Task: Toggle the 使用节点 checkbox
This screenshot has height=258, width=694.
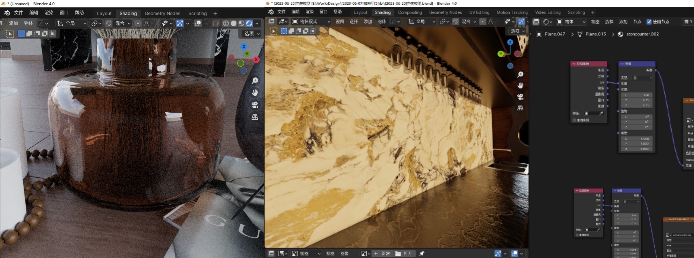Action: 649,22
